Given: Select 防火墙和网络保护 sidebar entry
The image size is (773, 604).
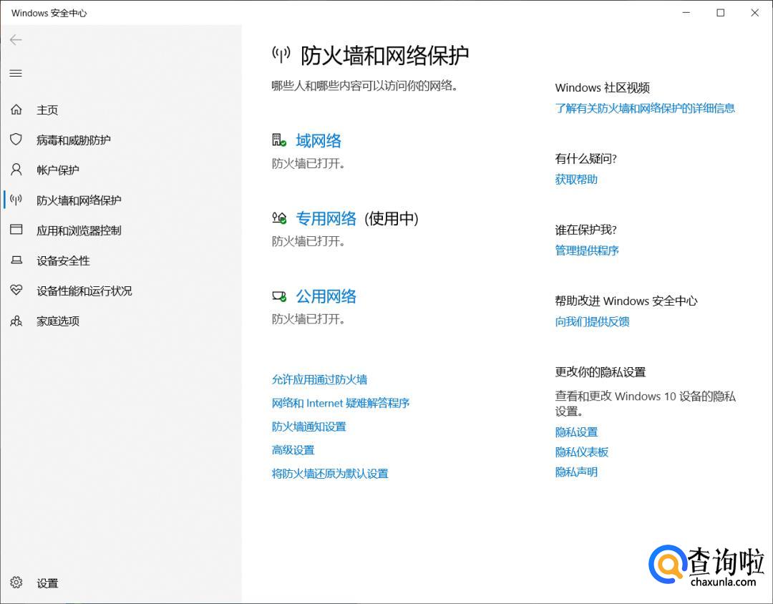Looking at the screenshot, I should (79, 200).
